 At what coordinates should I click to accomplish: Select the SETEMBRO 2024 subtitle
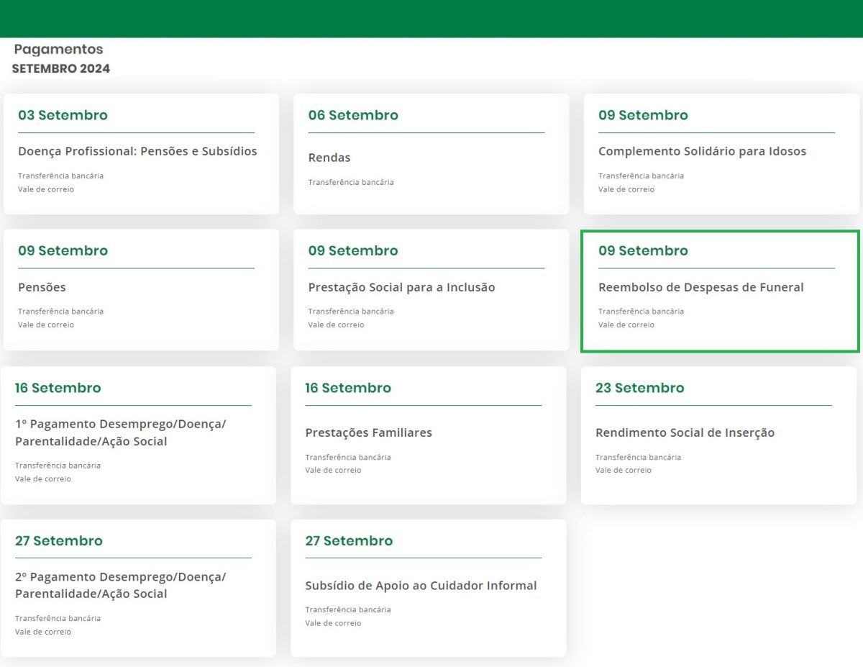tap(61, 69)
